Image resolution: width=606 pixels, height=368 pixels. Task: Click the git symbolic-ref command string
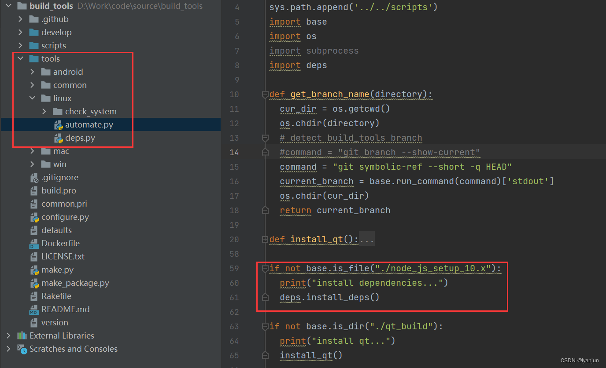[x=422, y=167]
